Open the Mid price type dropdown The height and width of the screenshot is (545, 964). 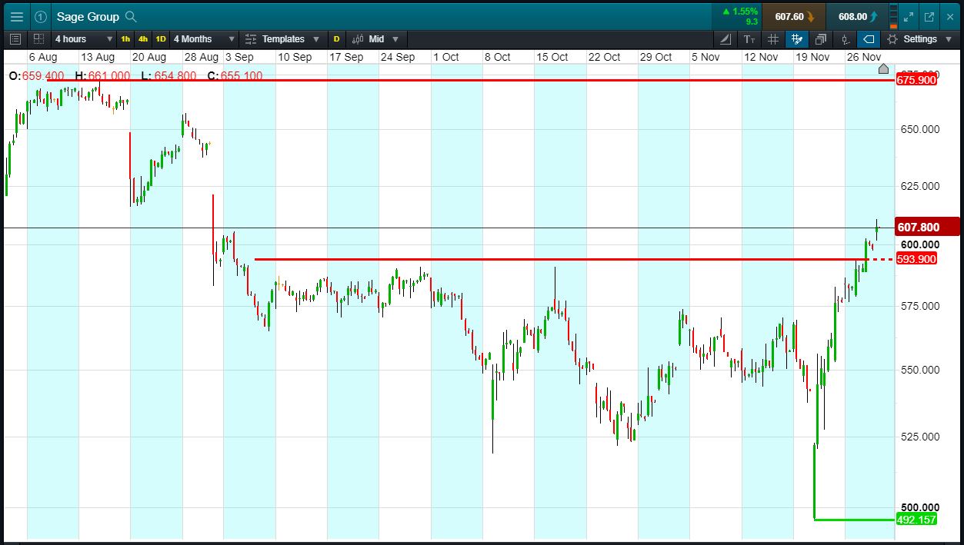coord(376,38)
